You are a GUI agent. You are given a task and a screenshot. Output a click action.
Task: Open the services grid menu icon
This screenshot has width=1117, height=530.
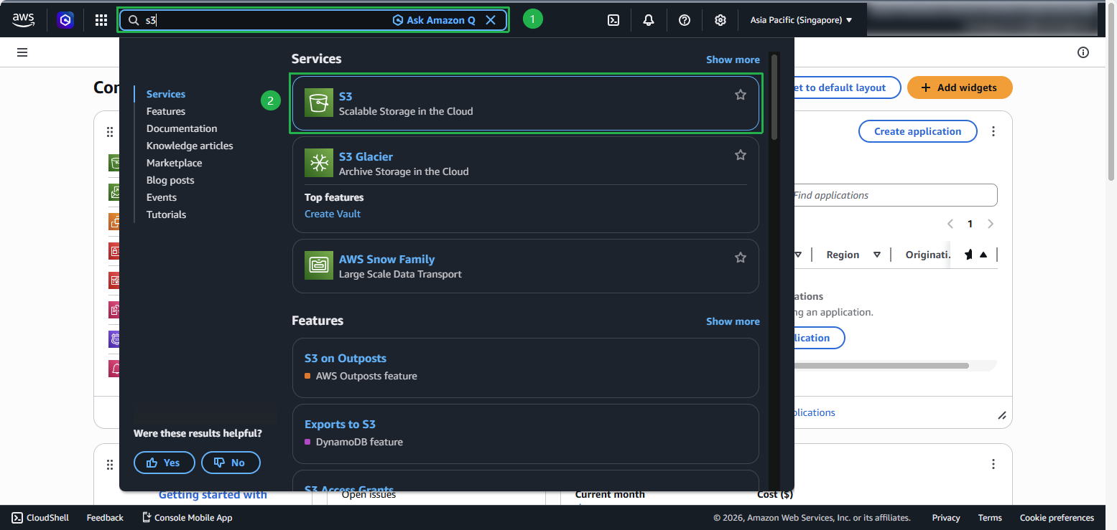101,20
